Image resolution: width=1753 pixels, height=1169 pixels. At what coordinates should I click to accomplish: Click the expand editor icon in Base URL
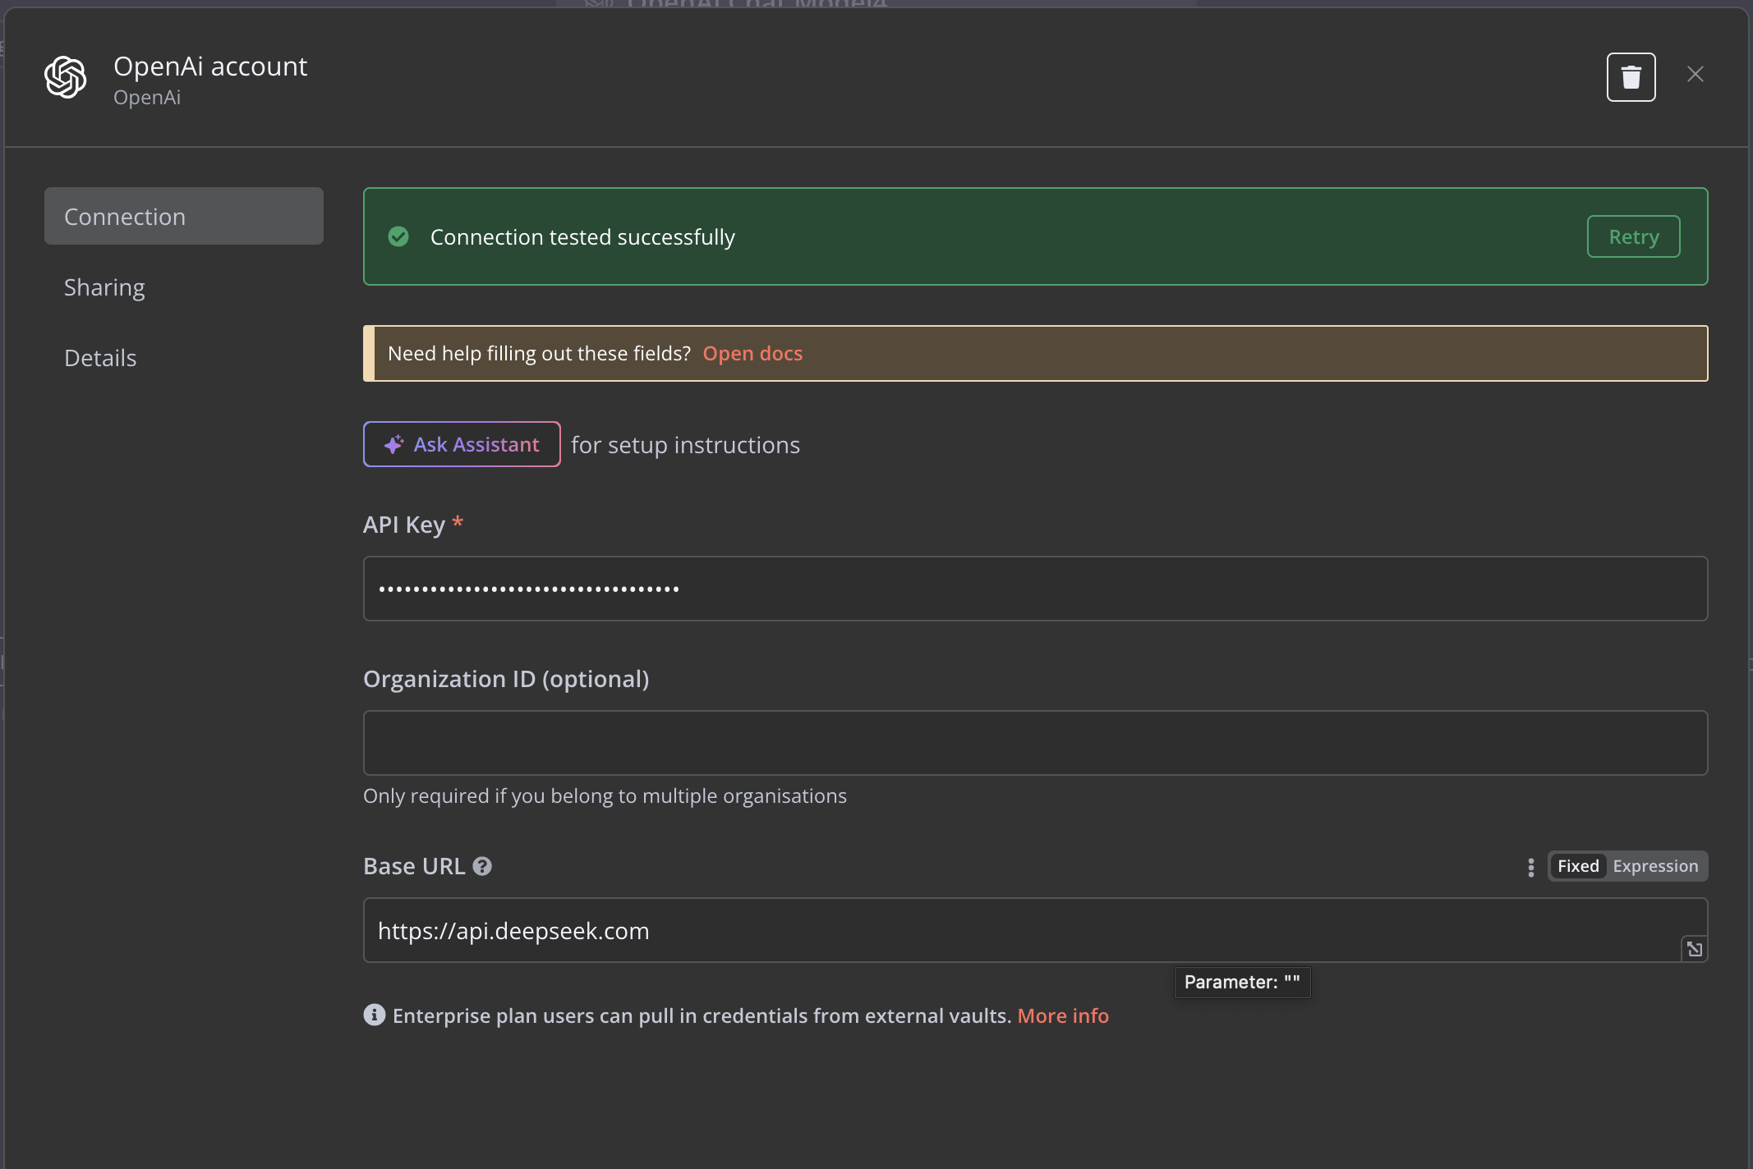(1694, 949)
